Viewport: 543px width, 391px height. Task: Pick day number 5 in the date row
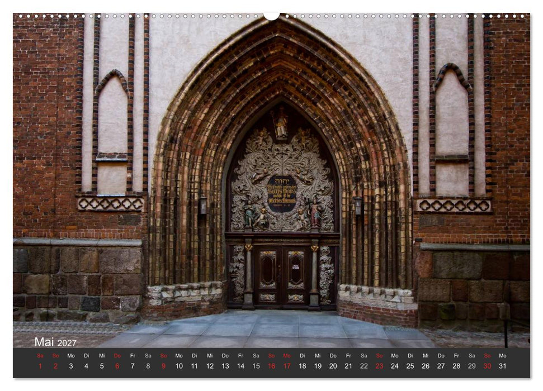102,366
